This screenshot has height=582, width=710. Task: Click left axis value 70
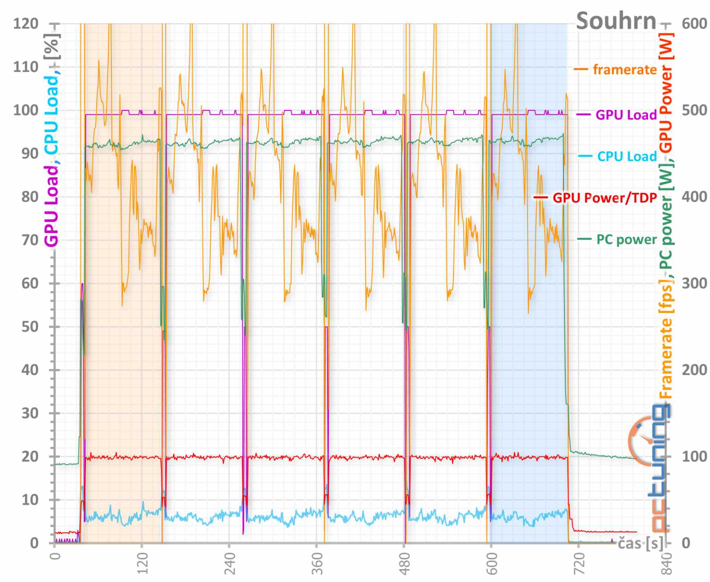(30, 240)
